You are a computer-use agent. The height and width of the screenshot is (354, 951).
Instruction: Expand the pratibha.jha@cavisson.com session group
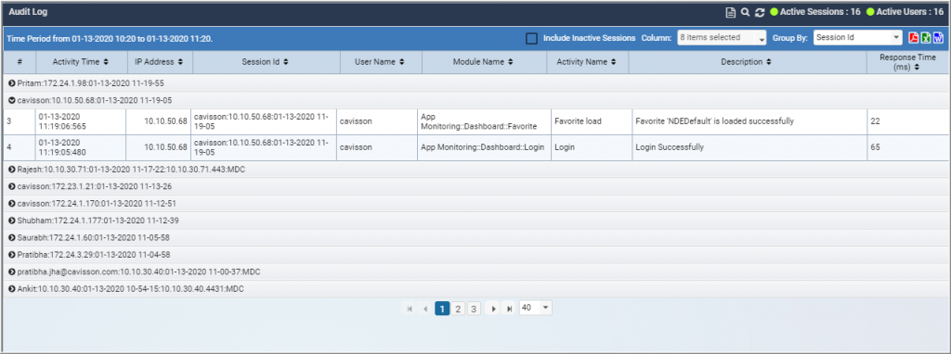[x=11, y=272]
